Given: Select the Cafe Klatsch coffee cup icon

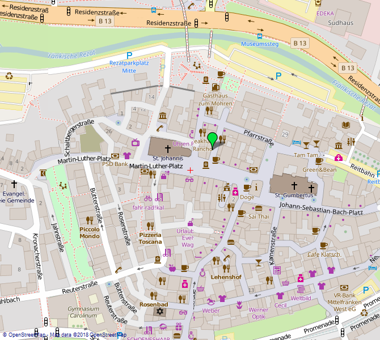Looking at the screenshot, I should pyautogui.click(x=324, y=246).
